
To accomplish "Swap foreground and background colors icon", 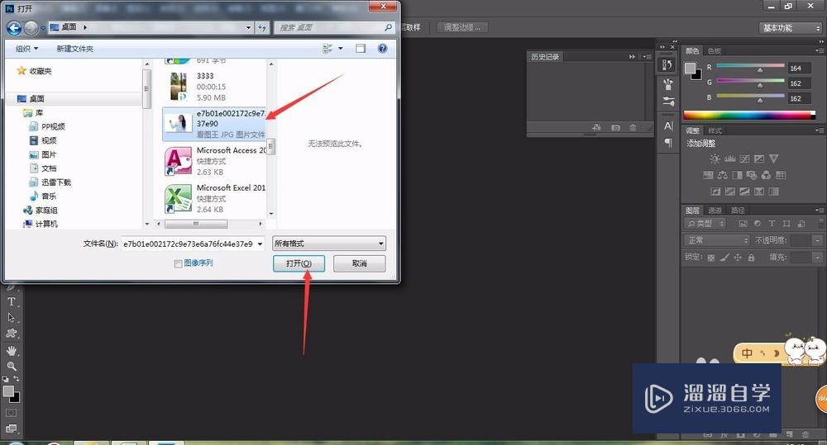I will click(x=17, y=379).
